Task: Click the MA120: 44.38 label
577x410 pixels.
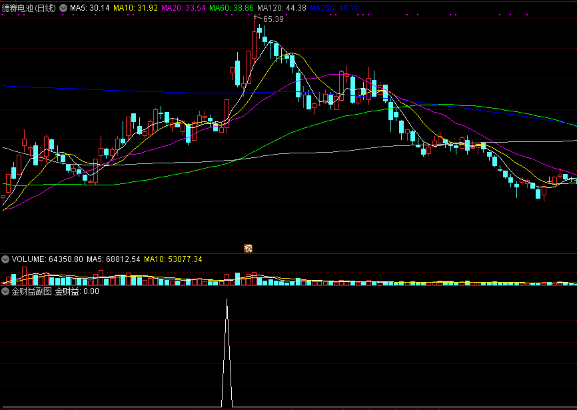Action: click(282, 8)
